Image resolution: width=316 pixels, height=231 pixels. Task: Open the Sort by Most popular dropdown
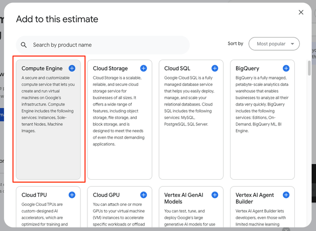[274, 44]
